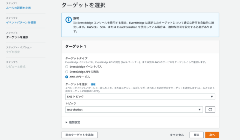The height and width of the screenshot is (140, 240).
Task: Click the refresh topics icon button
Action: point(210,109)
